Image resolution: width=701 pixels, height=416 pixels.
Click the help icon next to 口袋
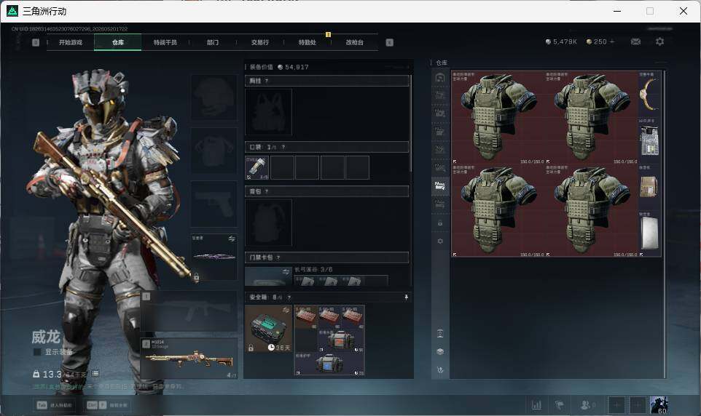point(283,147)
